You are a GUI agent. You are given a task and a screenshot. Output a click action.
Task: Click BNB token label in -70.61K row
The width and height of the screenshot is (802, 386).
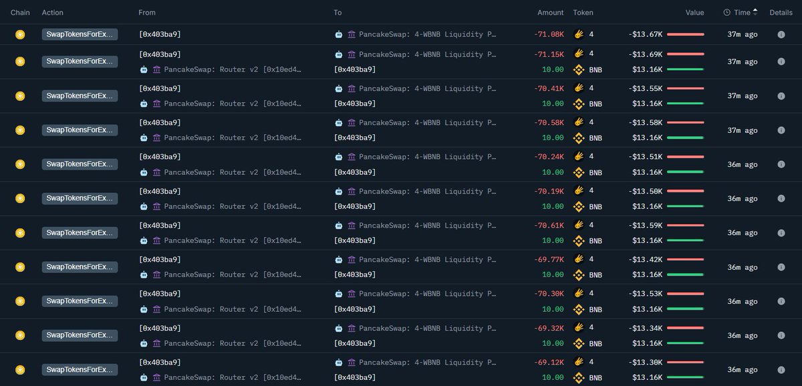point(595,240)
